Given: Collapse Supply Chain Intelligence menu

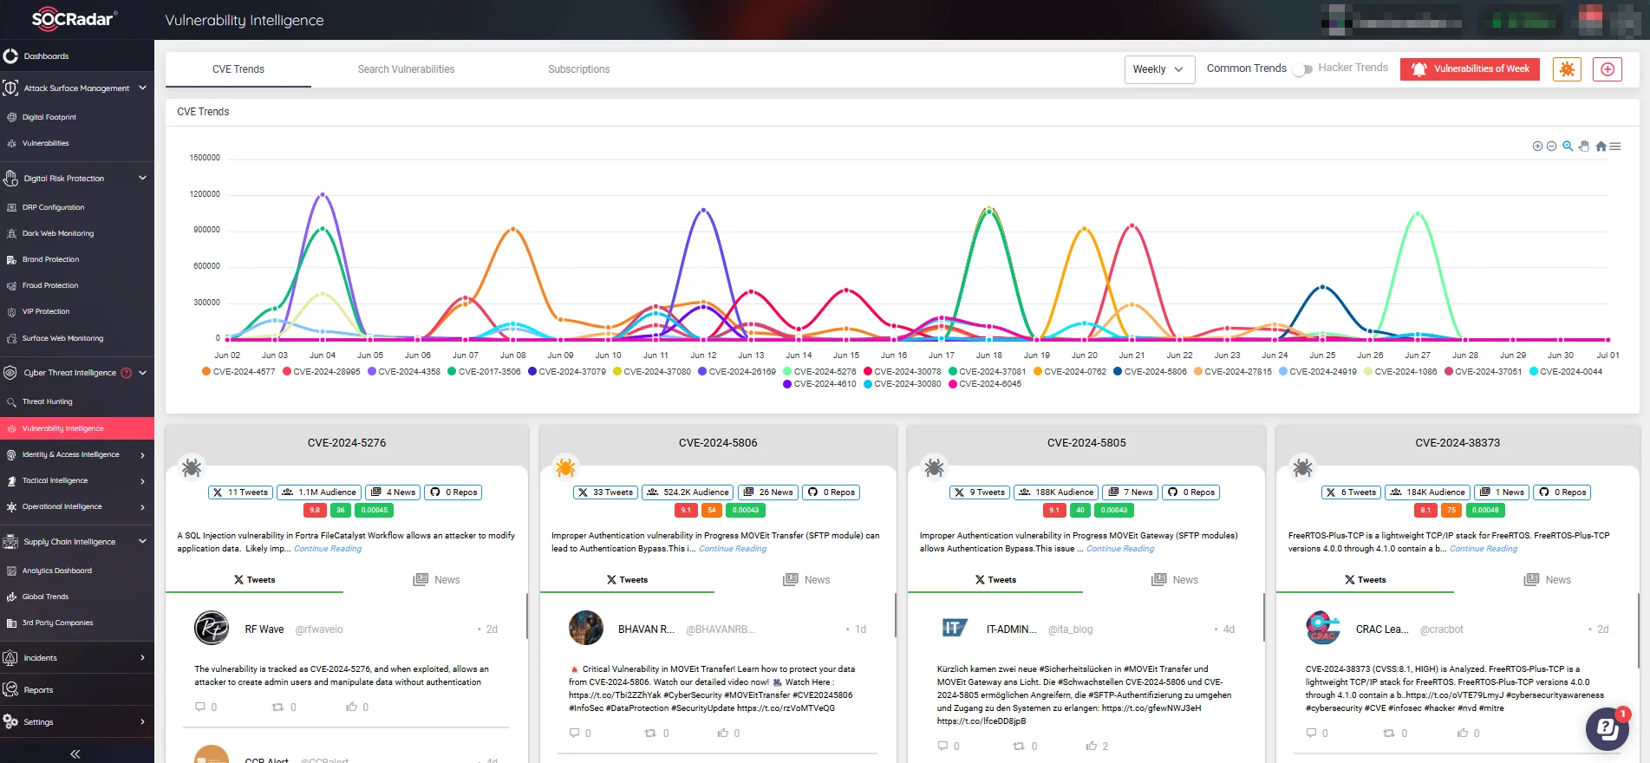Looking at the screenshot, I should pos(142,541).
